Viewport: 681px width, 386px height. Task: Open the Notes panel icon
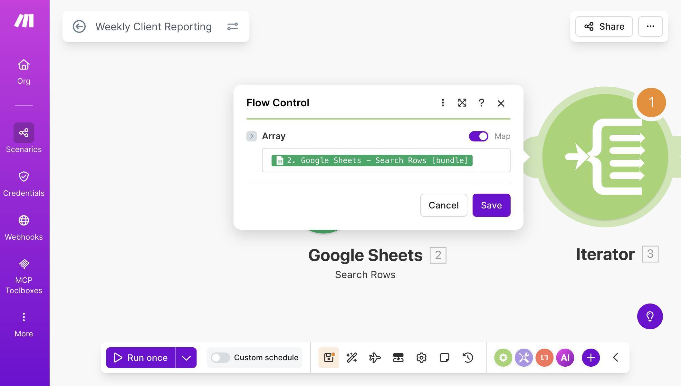coord(445,357)
